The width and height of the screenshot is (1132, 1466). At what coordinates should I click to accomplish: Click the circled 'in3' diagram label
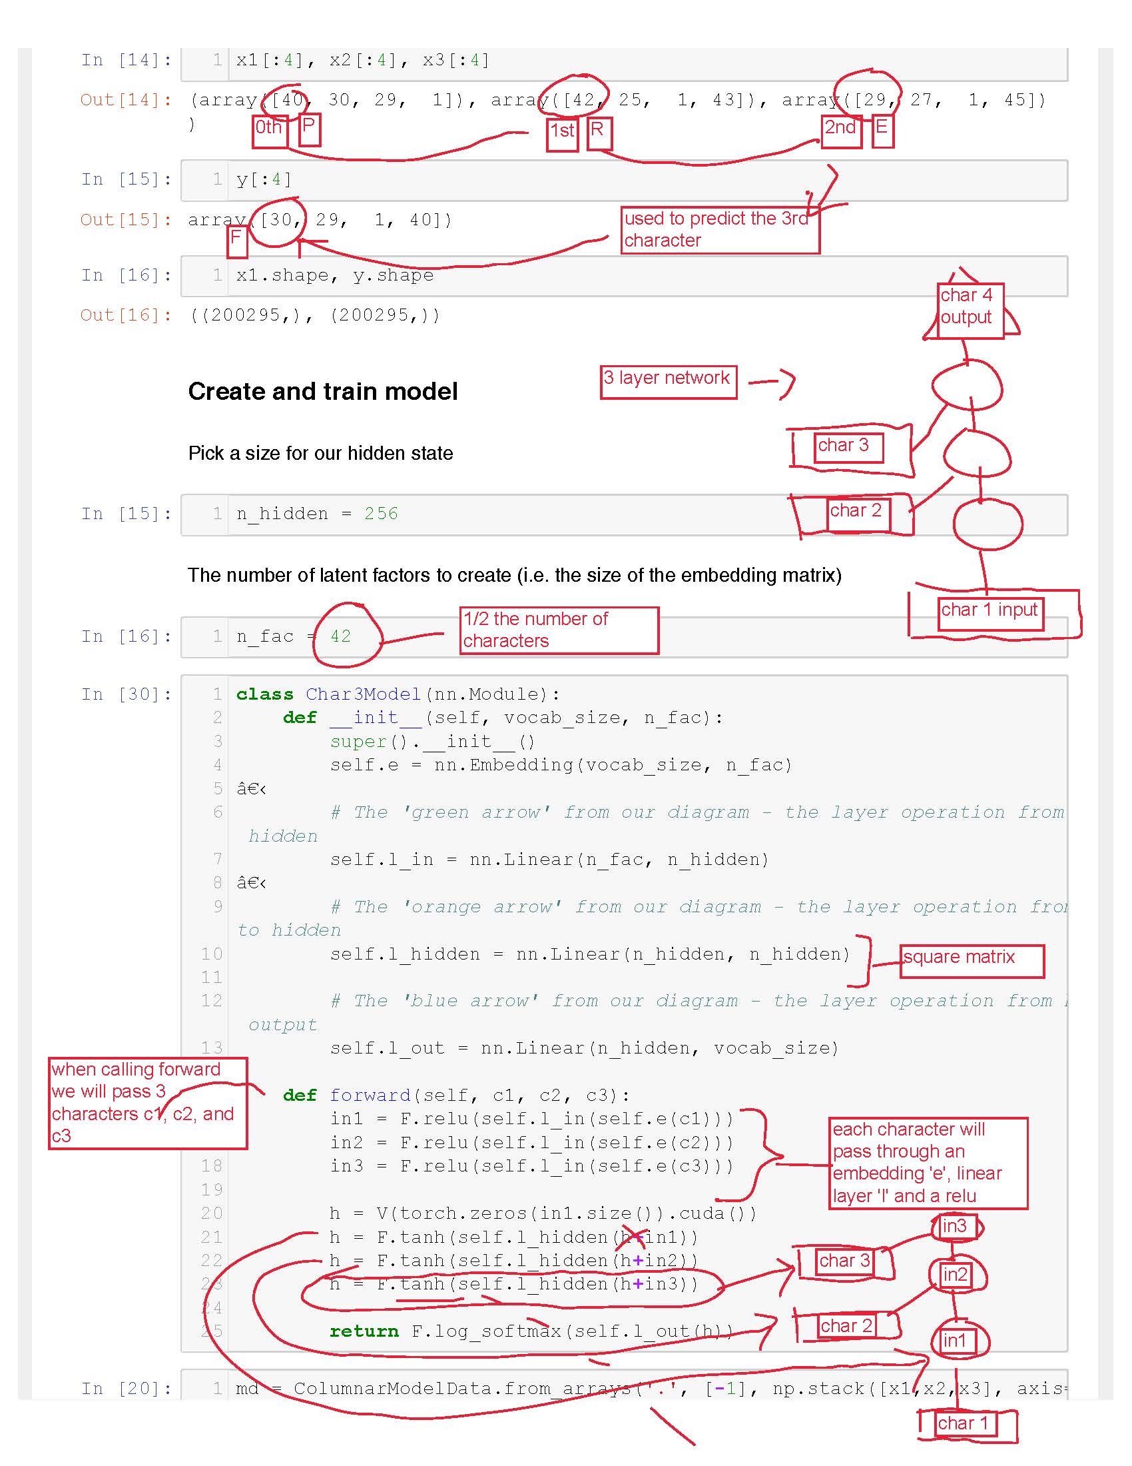[x=956, y=1227]
